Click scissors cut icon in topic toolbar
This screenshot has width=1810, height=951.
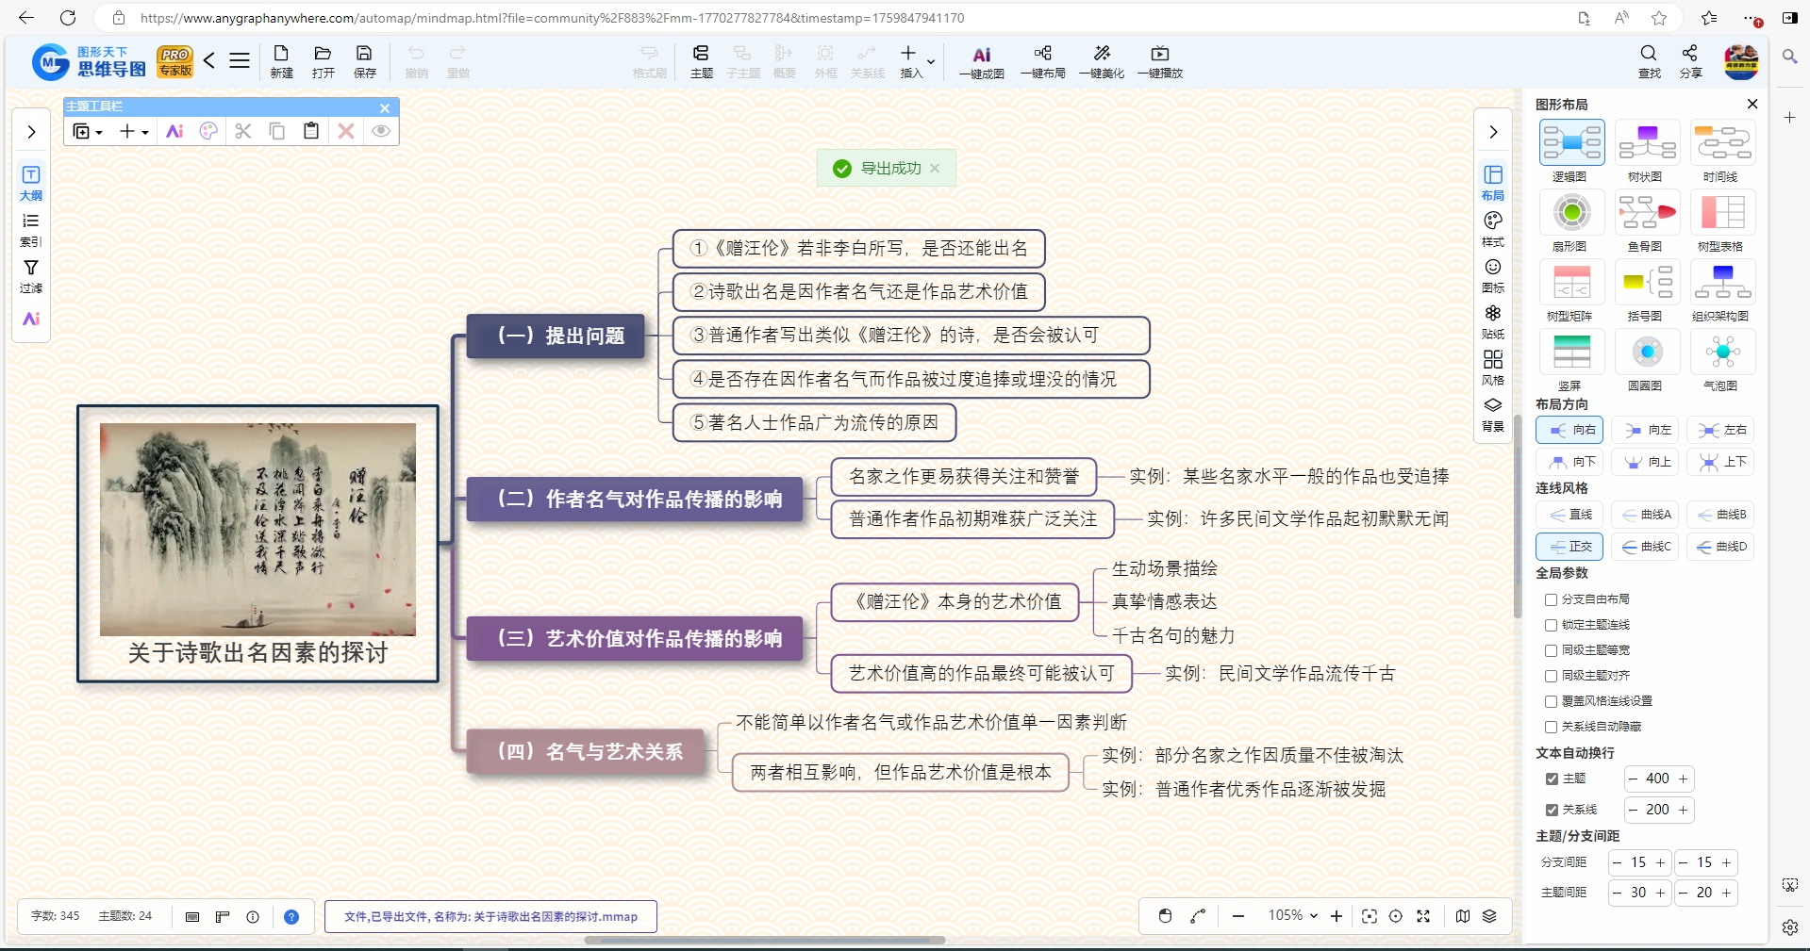(x=243, y=131)
